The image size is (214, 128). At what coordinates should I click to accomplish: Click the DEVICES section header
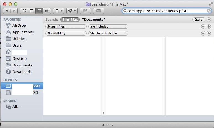click(x=10, y=80)
